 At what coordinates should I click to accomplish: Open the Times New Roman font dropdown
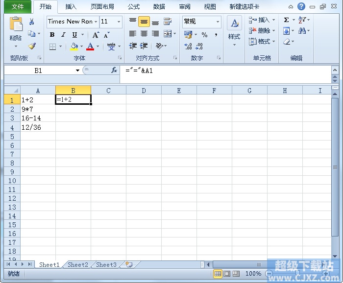96,22
